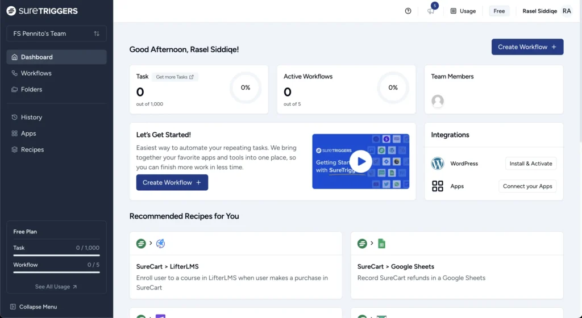582x318 pixels.
Task: Click the Collapse Menu panel icon
Action: pyautogui.click(x=13, y=307)
